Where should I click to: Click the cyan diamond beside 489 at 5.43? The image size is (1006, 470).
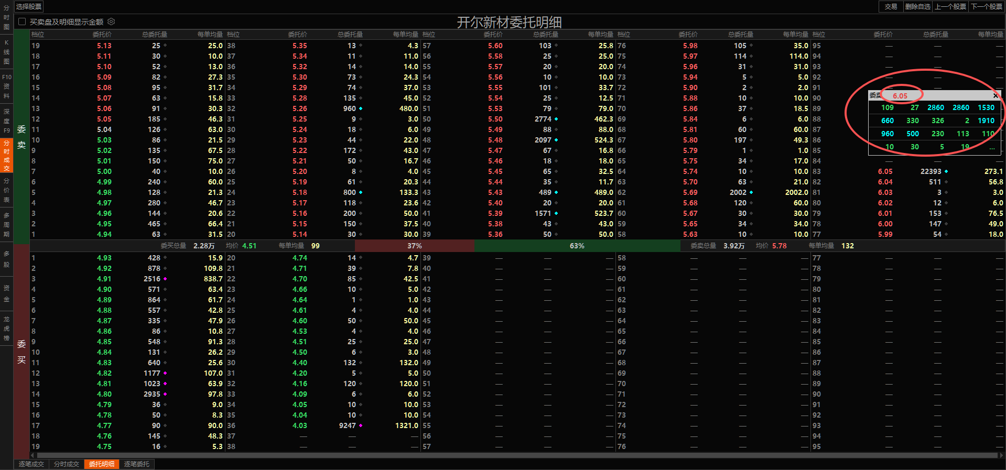[x=556, y=192]
